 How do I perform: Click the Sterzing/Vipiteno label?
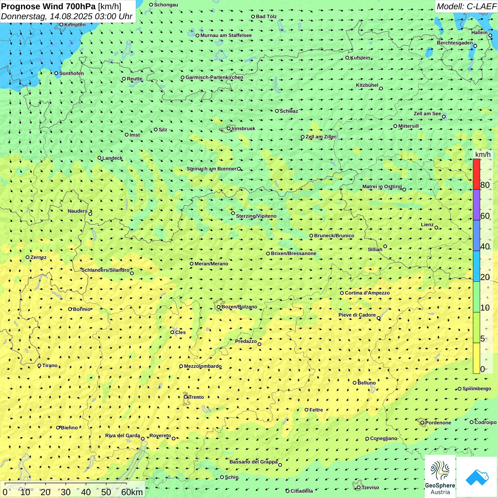click(x=256, y=216)
